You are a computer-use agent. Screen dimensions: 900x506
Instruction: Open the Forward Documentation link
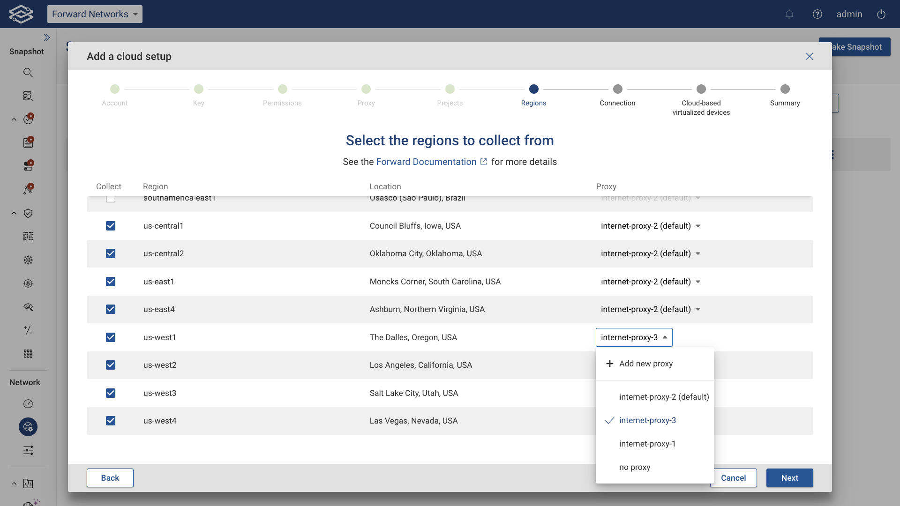point(426,162)
